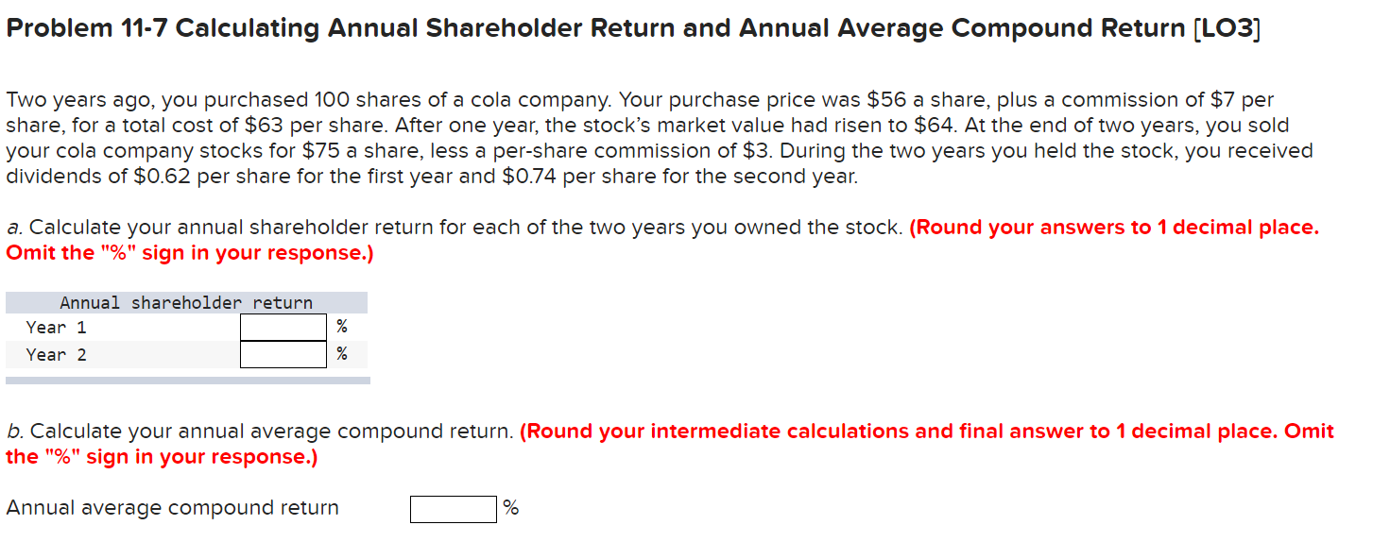Click the shaded bar below the answer table
This screenshot has width=1373, height=559.
point(185,378)
